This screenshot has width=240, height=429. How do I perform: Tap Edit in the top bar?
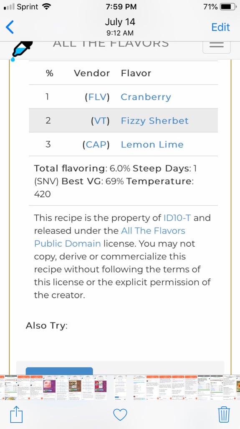[x=221, y=27]
